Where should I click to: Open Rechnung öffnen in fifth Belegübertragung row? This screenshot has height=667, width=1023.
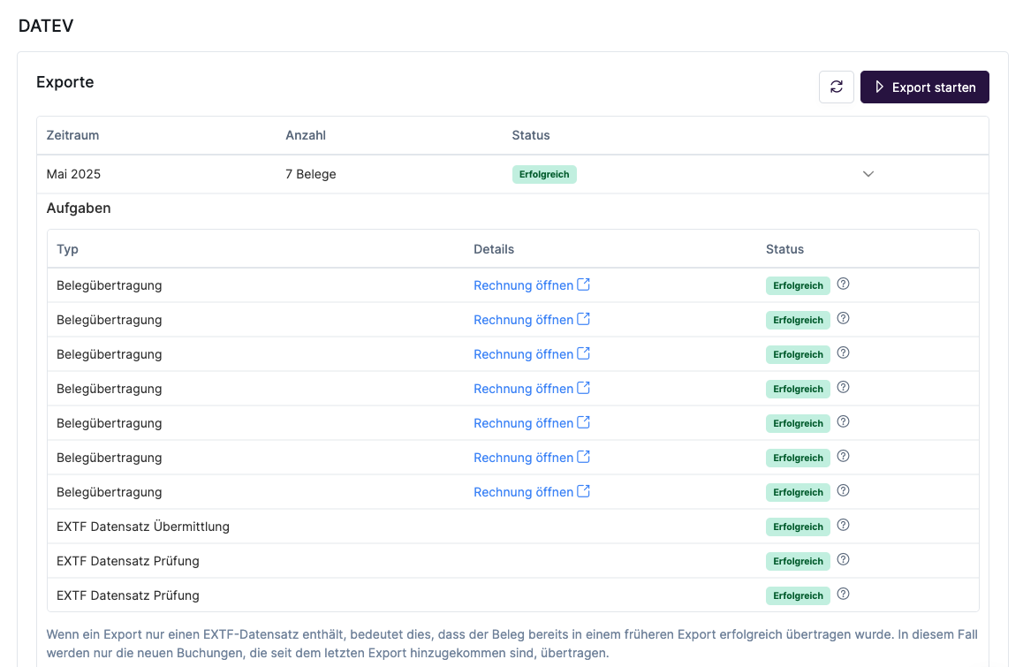pyautogui.click(x=532, y=423)
